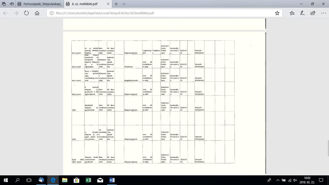Click the table cell reading 2004
This screenshot has height=185, width=329.
click(78, 103)
